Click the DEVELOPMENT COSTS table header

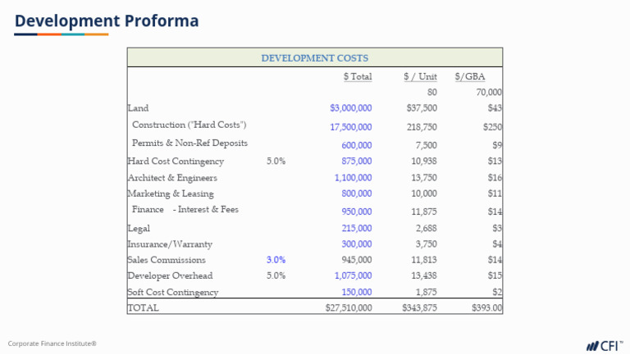314,58
